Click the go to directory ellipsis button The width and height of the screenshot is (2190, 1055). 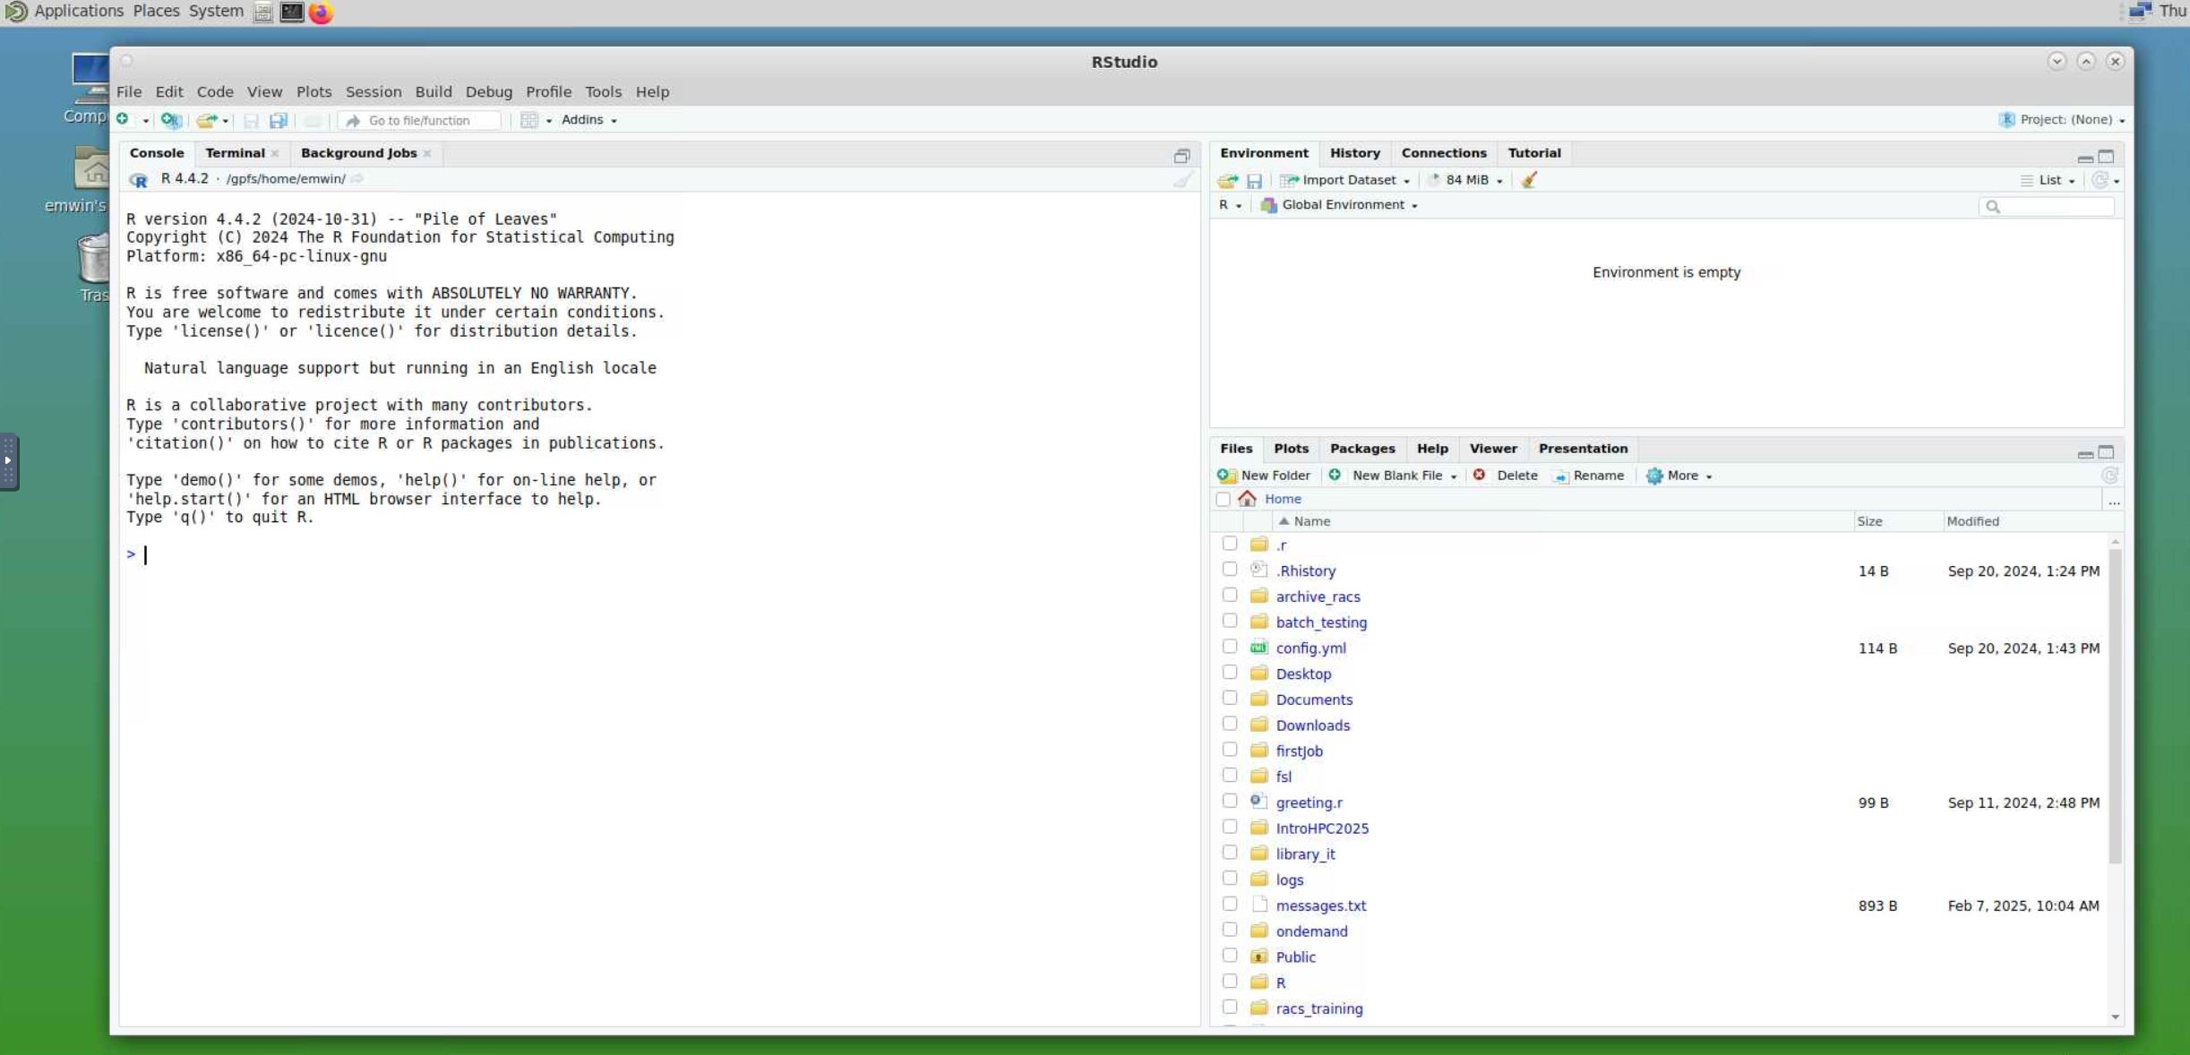point(2114,500)
